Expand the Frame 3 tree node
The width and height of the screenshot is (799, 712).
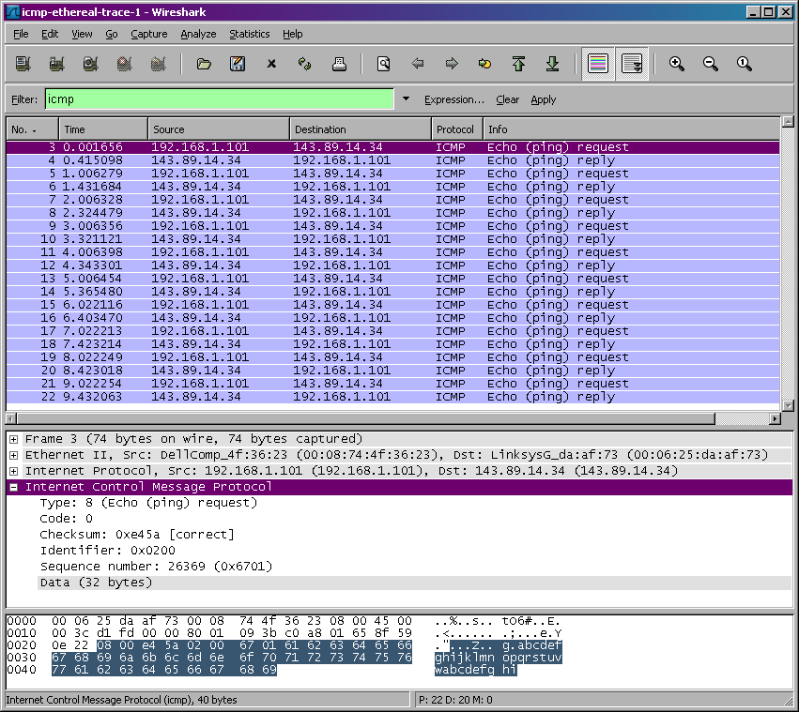tap(14, 439)
